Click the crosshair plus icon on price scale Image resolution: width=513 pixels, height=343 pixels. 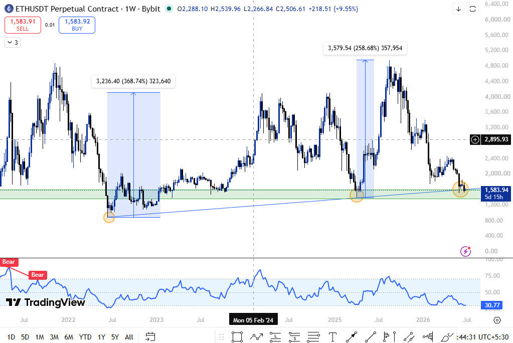coord(475,139)
